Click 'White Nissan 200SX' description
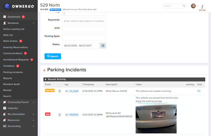Viewport: 211px width, 136px height. pos(116,91)
